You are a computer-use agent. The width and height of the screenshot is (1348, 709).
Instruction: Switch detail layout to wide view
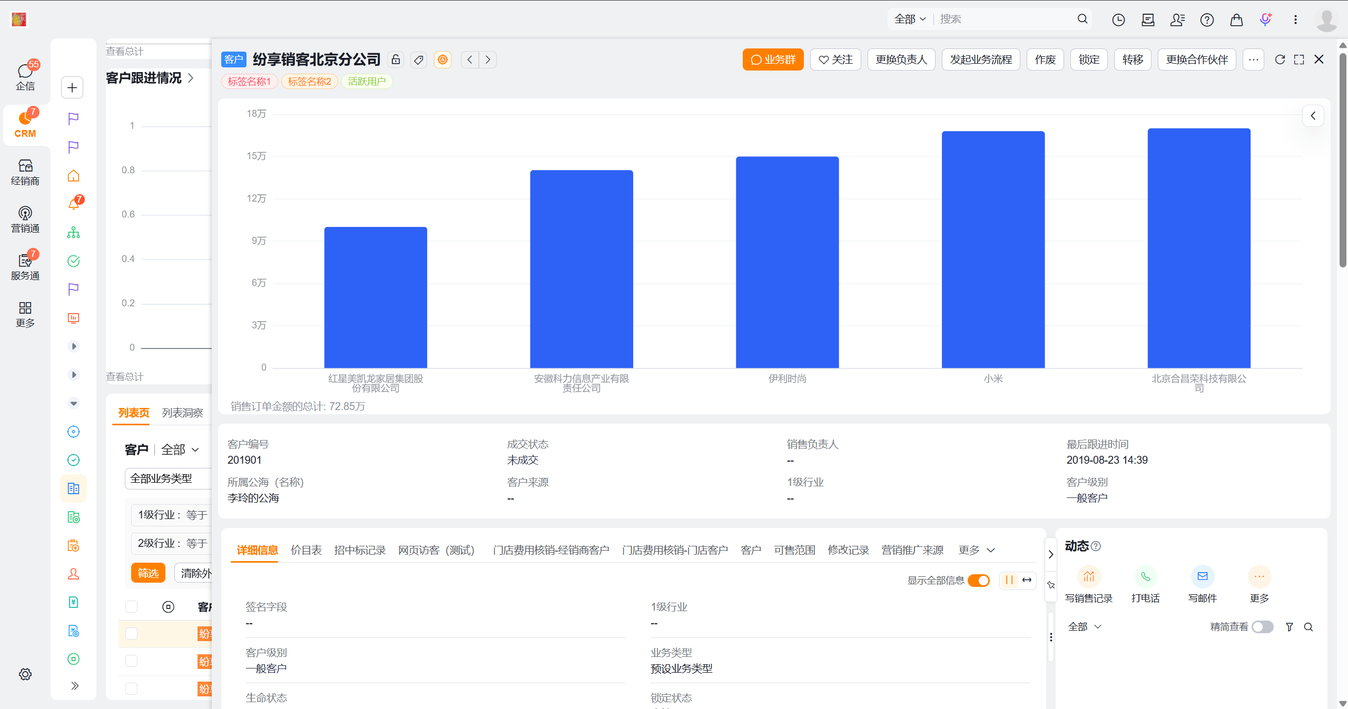(x=1027, y=580)
